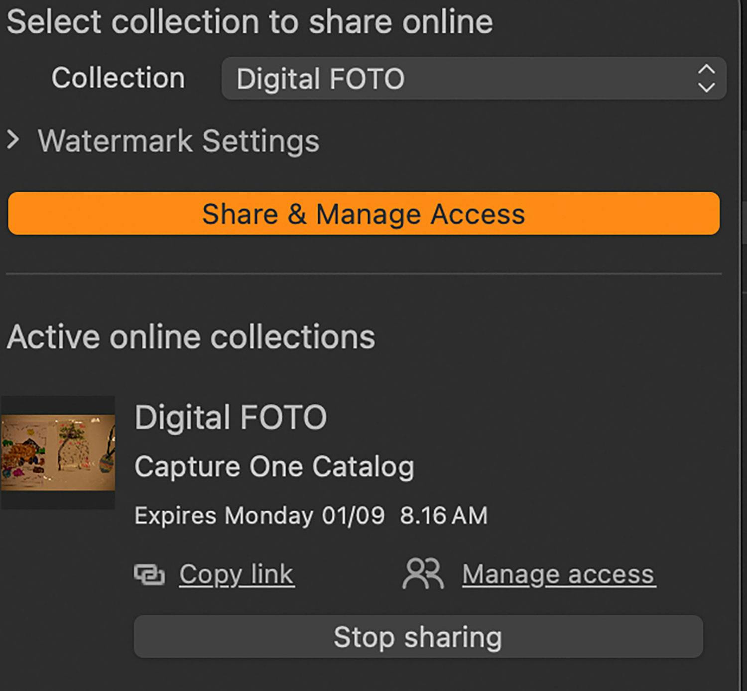The height and width of the screenshot is (691, 747).
Task: Click the copy link chain icon
Action: 149,575
